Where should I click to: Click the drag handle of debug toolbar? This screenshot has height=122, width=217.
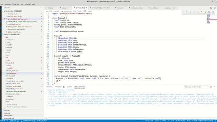pyautogui.click(x=184, y=12)
